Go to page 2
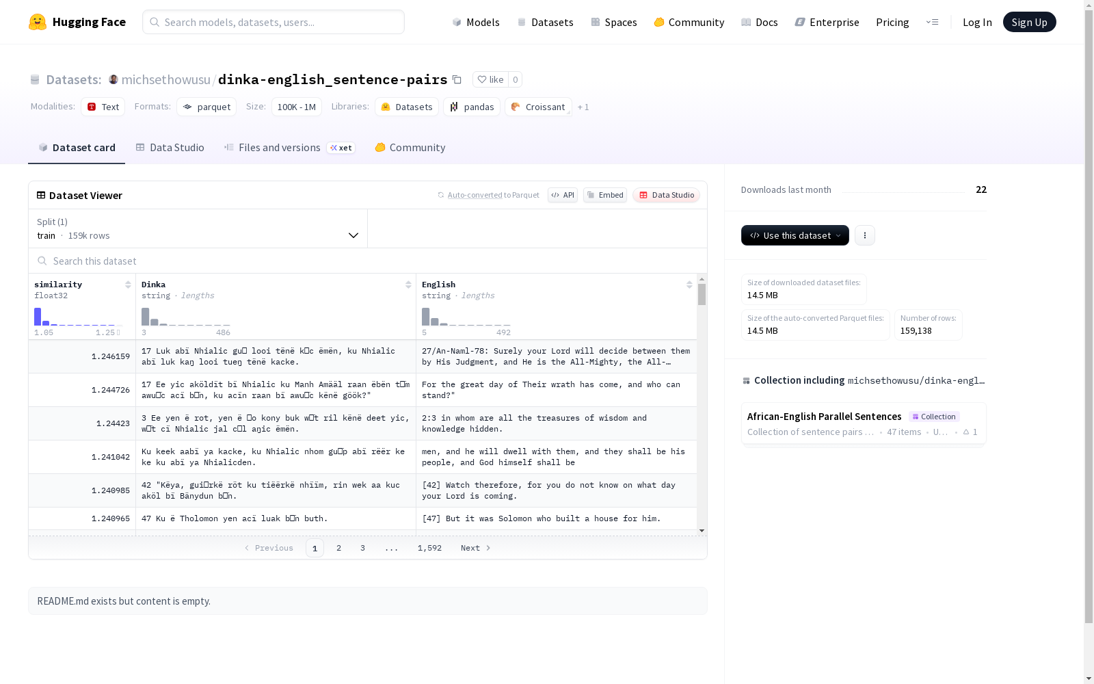1094x684 pixels. click(338, 548)
